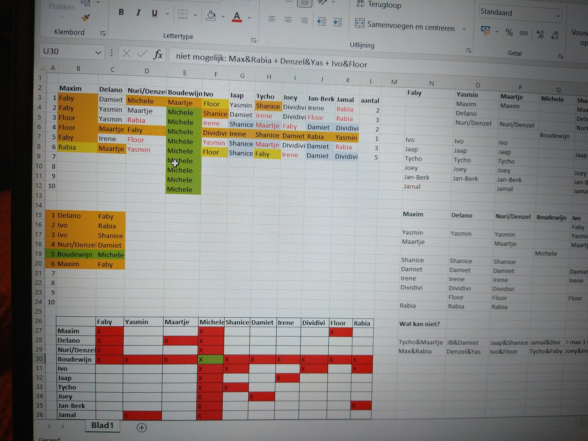Open Name Box dropdown arrow
Image resolution: width=588 pixels, height=441 pixels.
98,53
